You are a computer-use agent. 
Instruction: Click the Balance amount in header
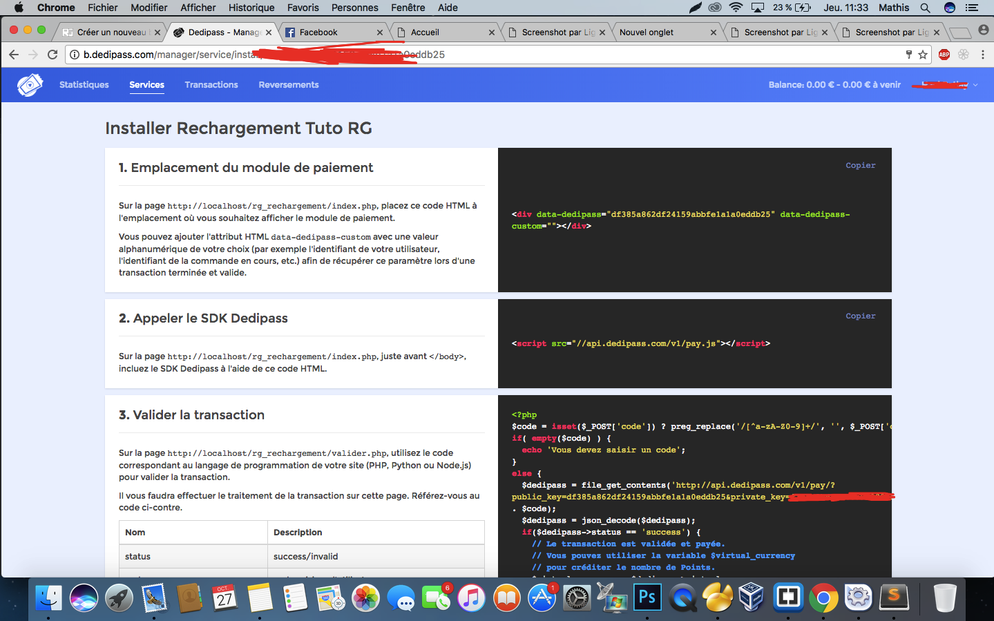(834, 85)
